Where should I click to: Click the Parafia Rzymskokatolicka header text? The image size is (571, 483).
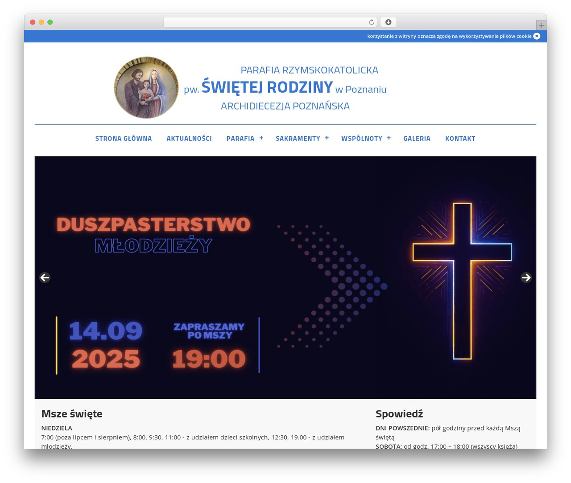point(310,70)
